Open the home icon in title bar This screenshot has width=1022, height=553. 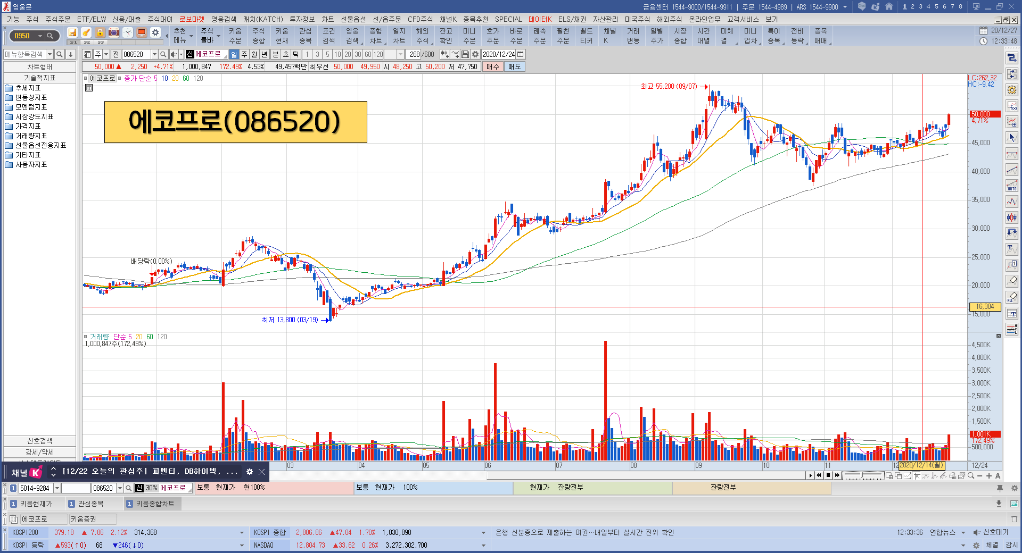point(889,6)
